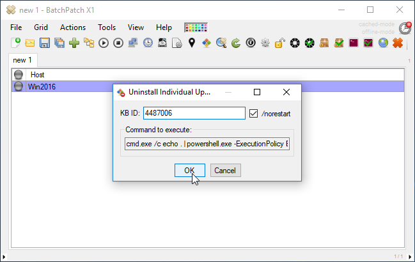Click the stop toolbar icon
415x262 pixels.
click(118, 43)
